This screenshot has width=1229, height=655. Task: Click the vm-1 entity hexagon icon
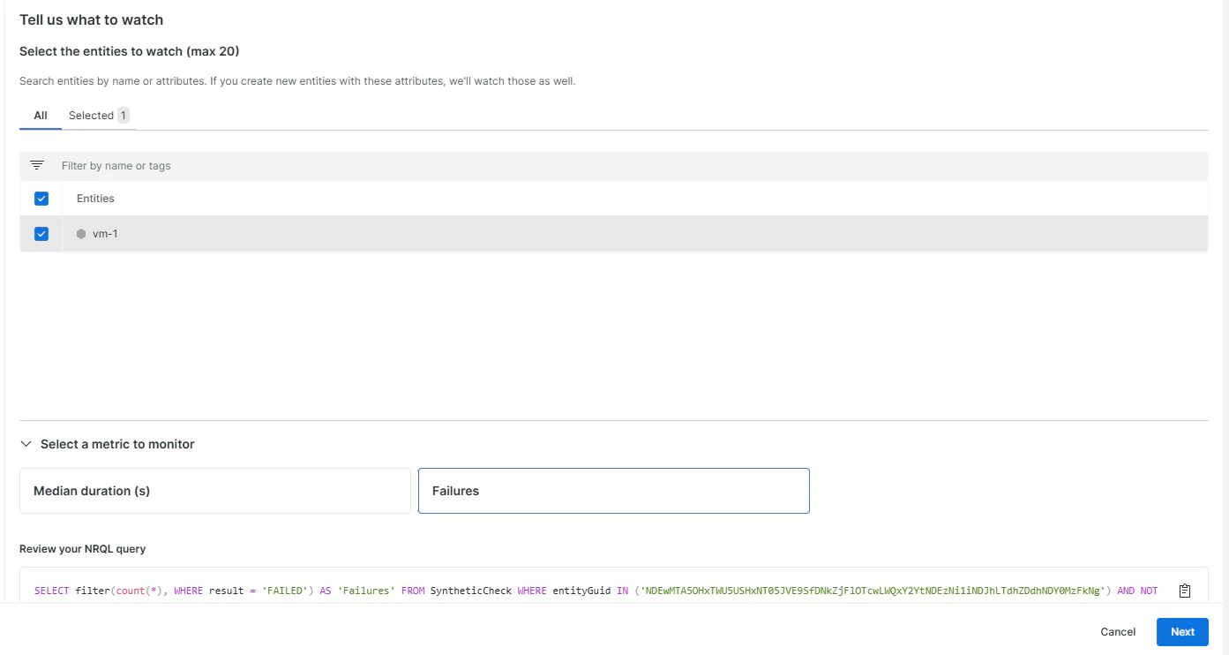(x=81, y=234)
